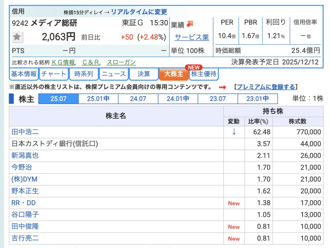Open compared stock ＫＧ情報
Screen dimensions: 330x248
click(x=63, y=62)
